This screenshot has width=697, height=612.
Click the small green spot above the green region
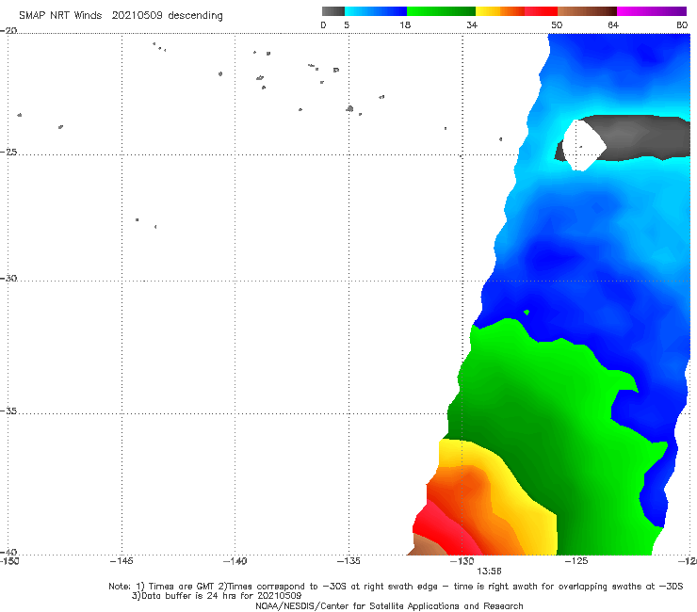click(x=527, y=313)
